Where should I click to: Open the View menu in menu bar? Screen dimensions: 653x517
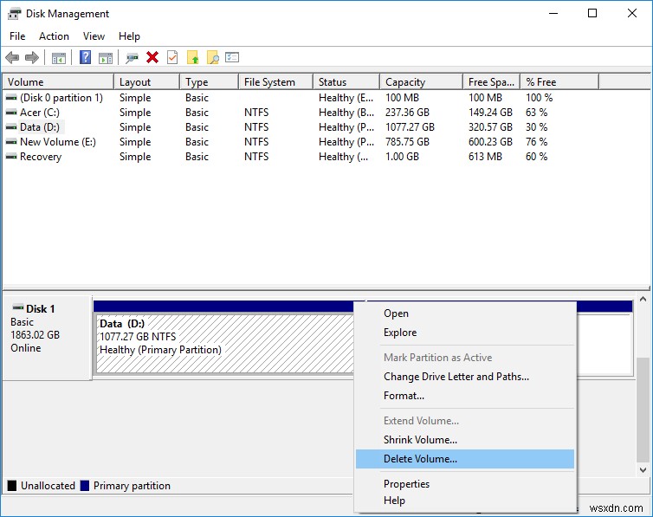pyautogui.click(x=94, y=36)
